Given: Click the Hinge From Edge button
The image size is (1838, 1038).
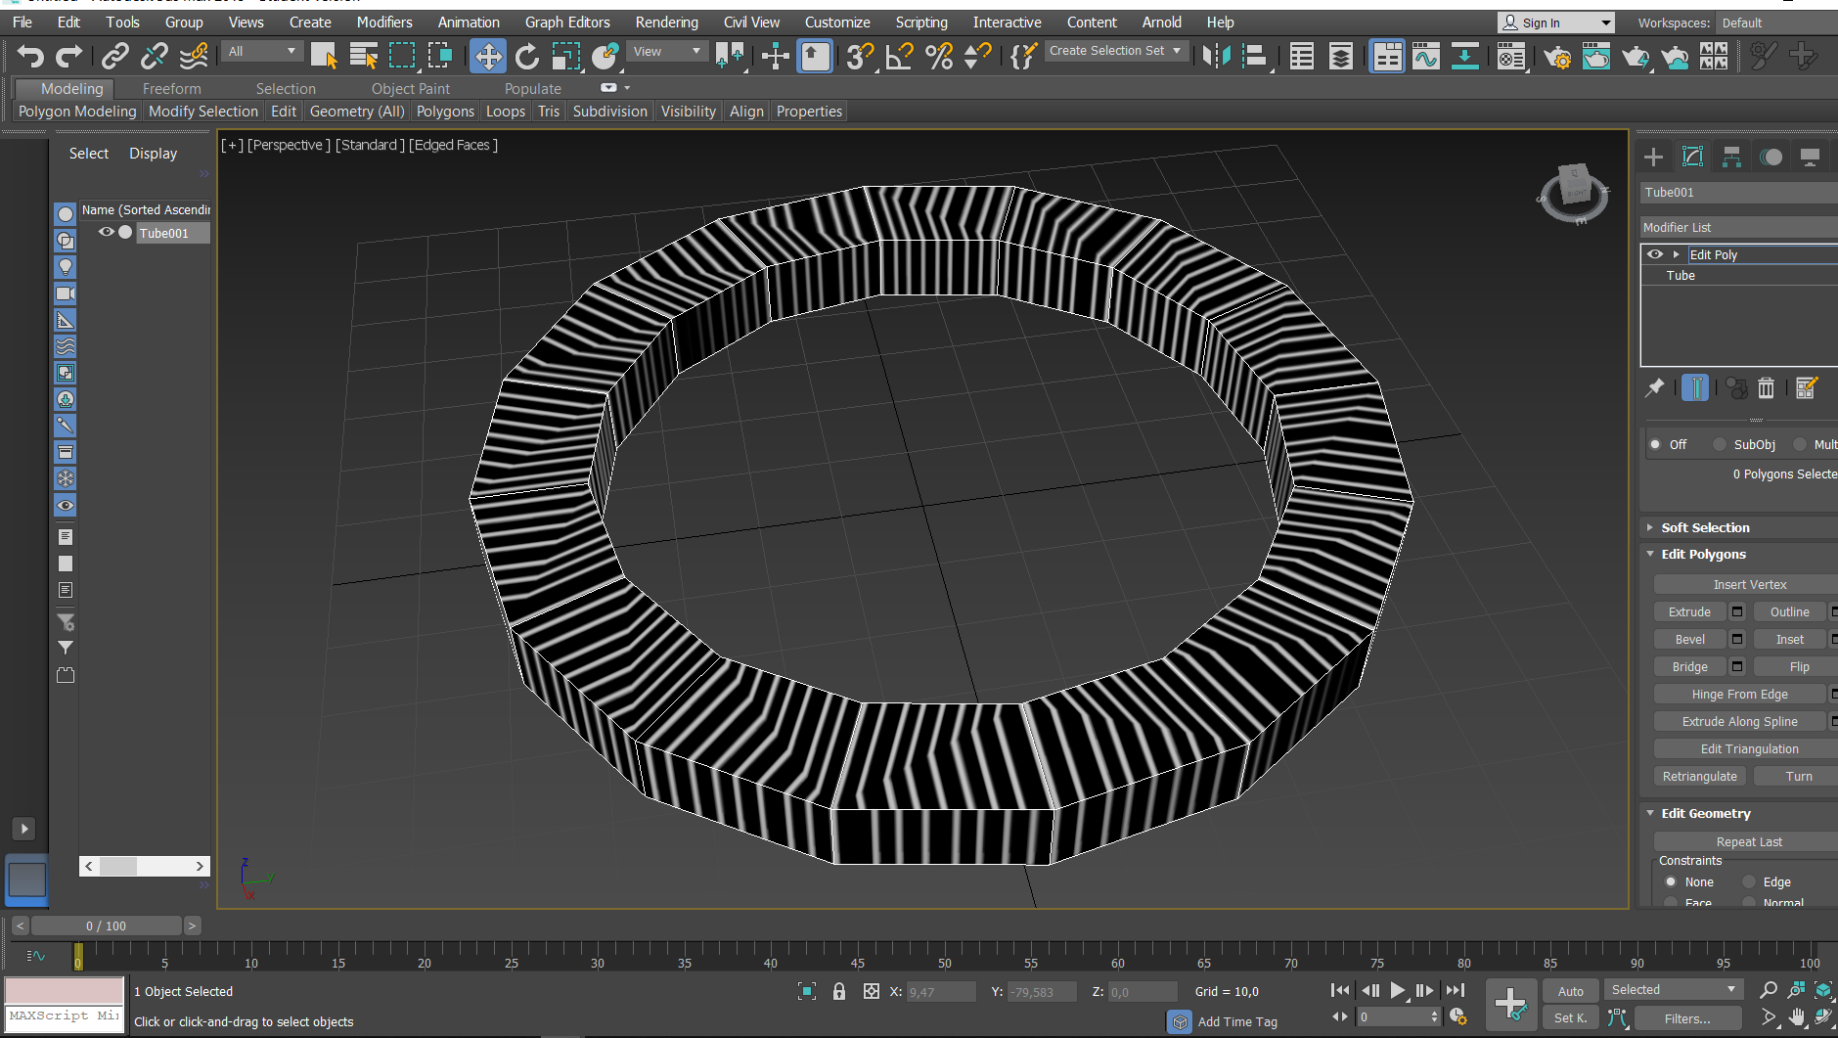Looking at the screenshot, I should tap(1739, 694).
